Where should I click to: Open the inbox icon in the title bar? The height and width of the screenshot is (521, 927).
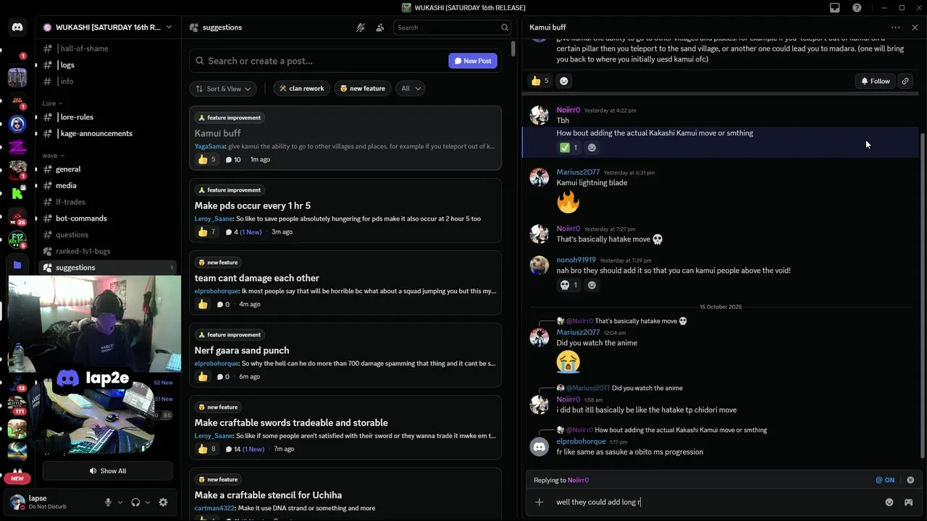coord(835,8)
